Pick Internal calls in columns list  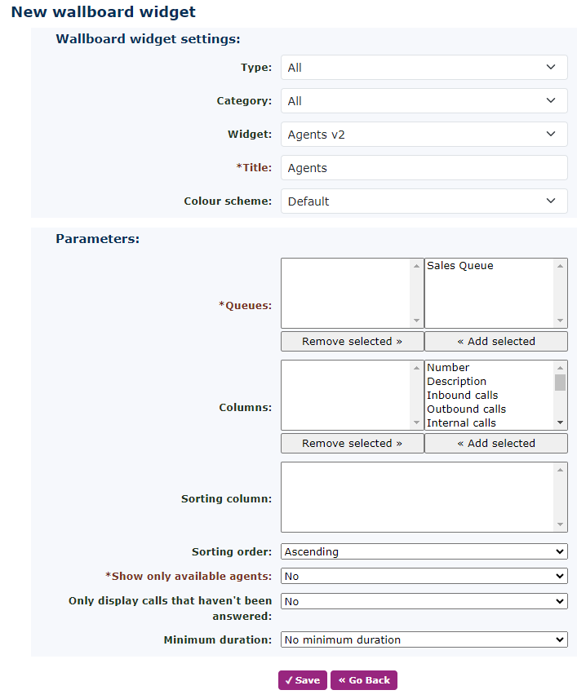pyautogui.click(x=461, y=423)
